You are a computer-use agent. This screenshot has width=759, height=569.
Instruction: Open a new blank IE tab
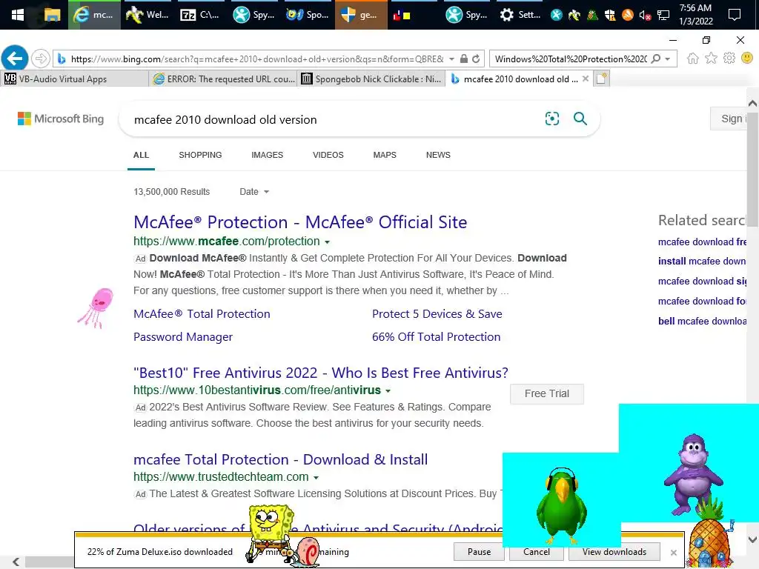pyautogui.click(x=602, y=79)
